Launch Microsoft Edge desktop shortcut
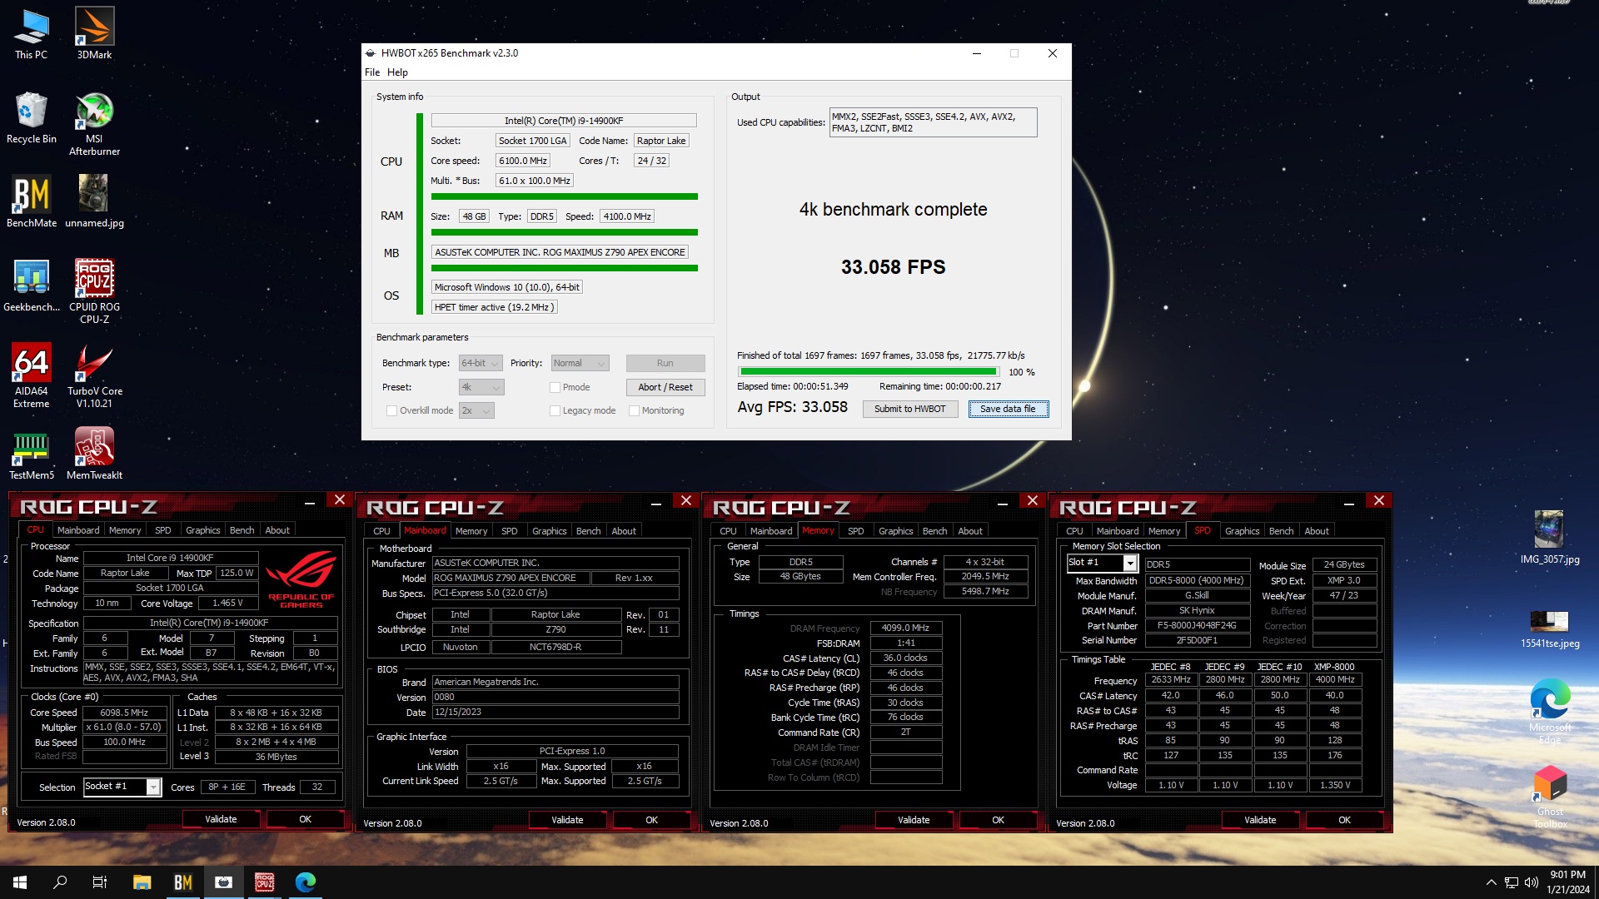1599x899 pixels. 1549,712
